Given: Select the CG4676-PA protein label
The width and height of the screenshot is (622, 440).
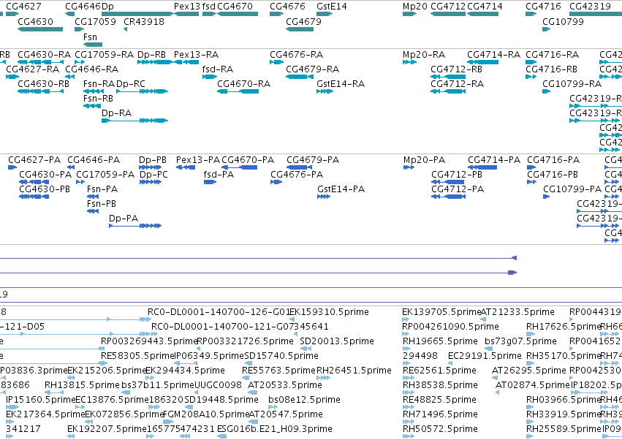Looking at the screenshot, I should point(297,175).
